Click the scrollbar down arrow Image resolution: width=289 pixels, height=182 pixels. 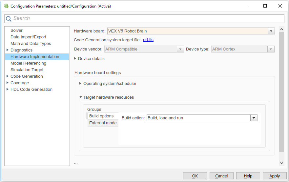tap(281, 163)
